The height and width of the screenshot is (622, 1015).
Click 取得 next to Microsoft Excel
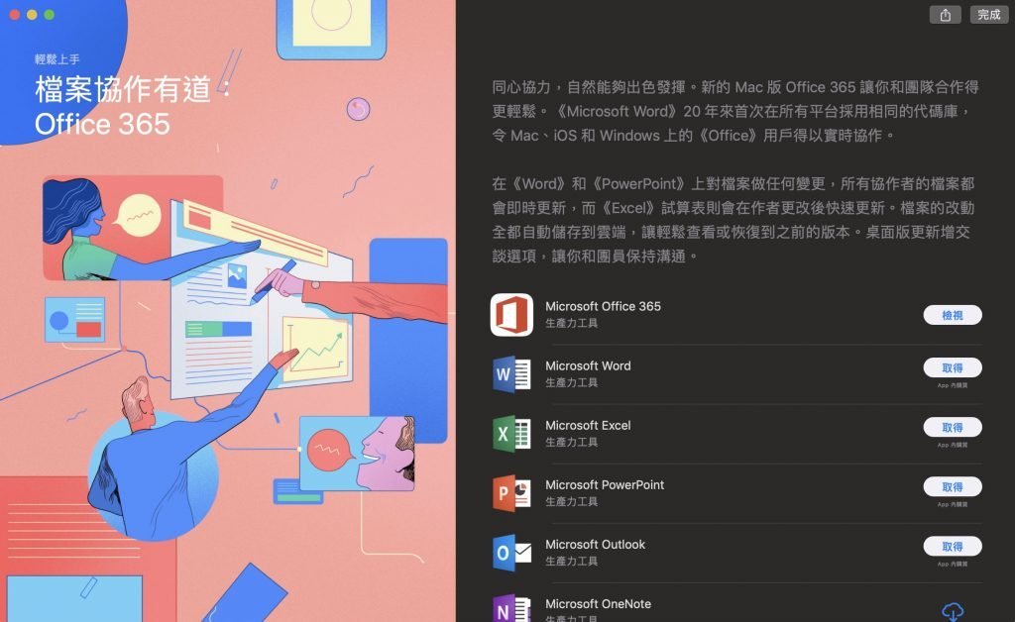953,427
